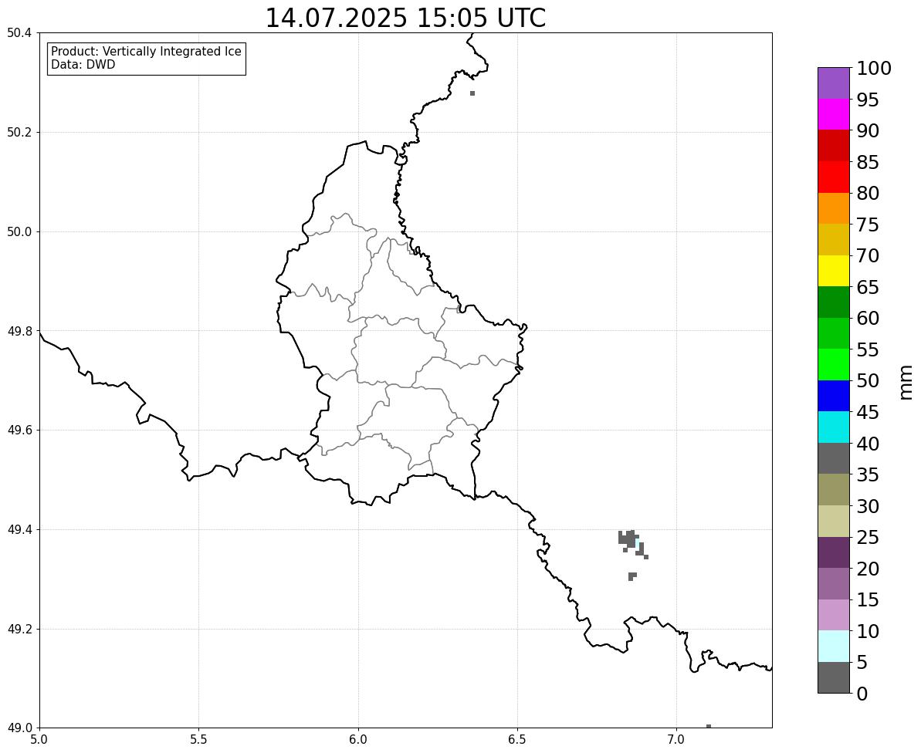Click the dark red 85-90 colorbar segment
The height and width of the screenshot is (753, 921).
tap(834, 146)
